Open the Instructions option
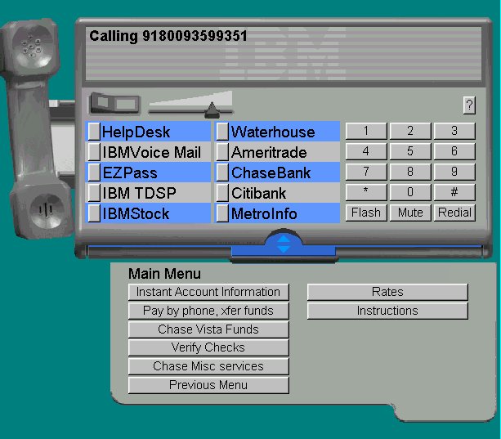 tap(387, 311)
